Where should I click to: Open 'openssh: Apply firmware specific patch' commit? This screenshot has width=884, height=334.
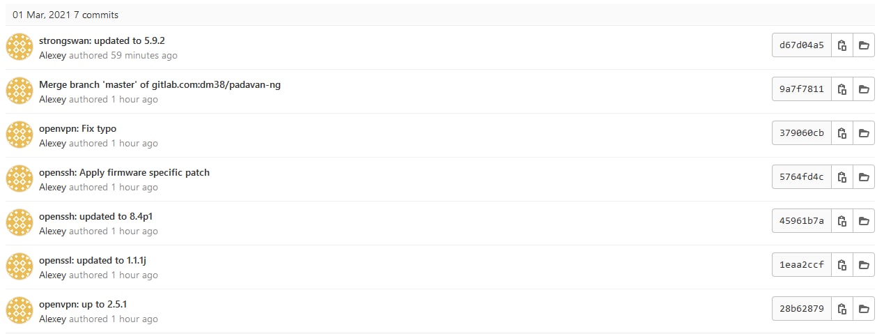pyautogui.click(x=124, y=172)
